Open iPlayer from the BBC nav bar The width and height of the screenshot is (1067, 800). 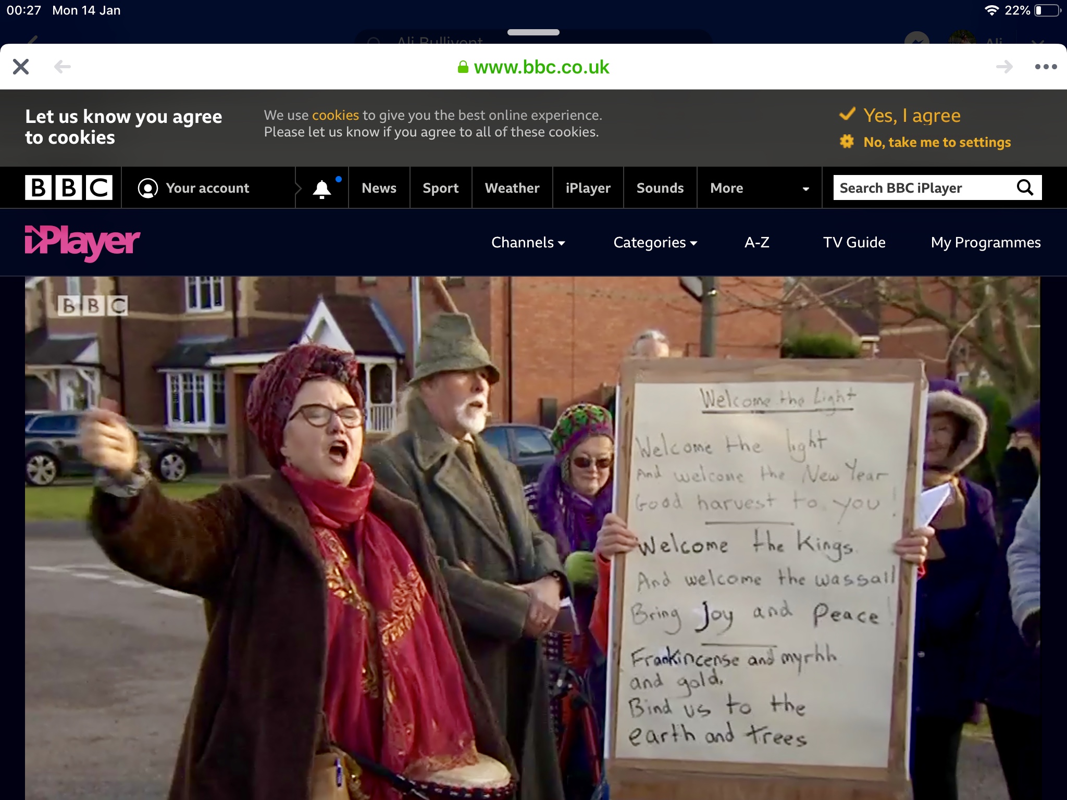(x=588, y=188)
